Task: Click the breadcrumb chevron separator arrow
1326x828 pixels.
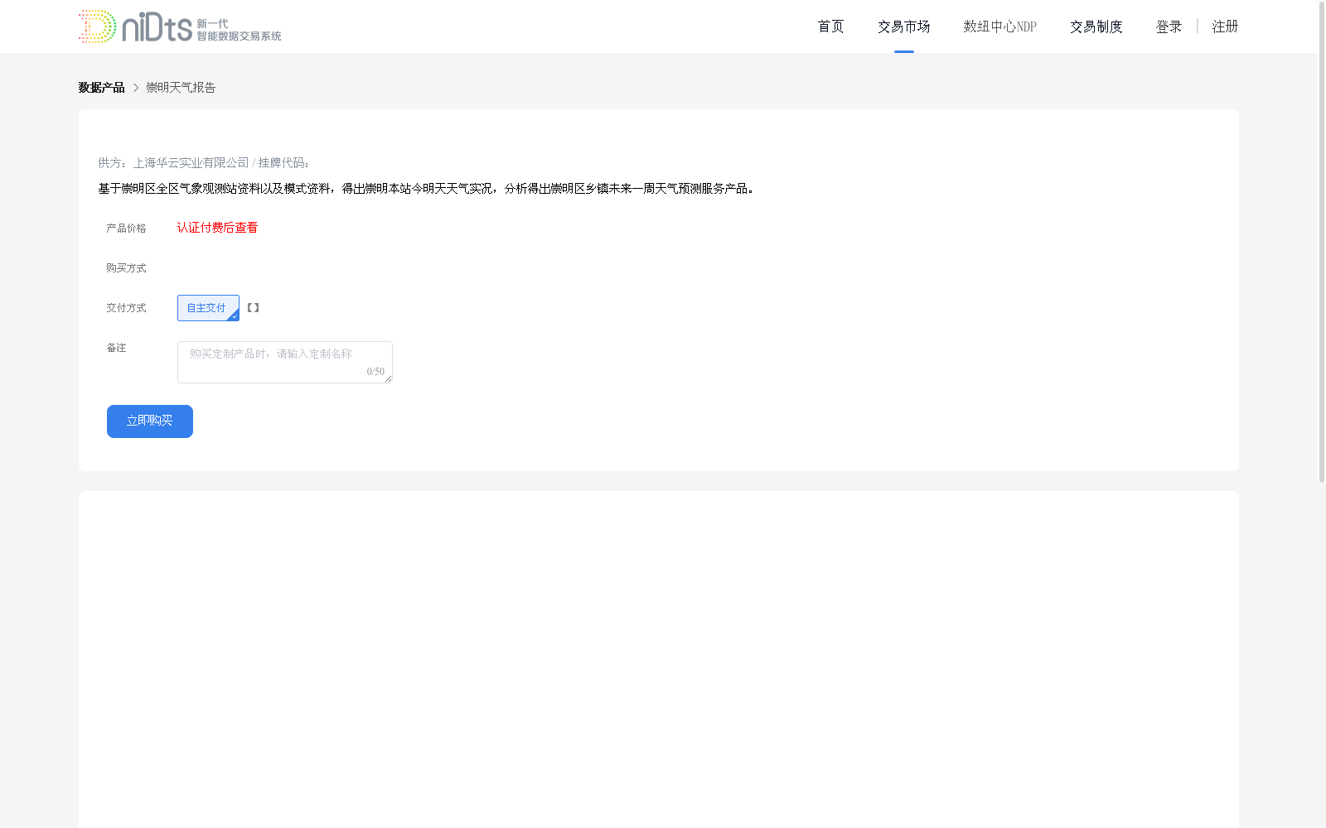Action: tap(136, 88)
